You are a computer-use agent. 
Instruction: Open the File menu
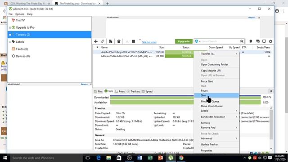pyautogui.click(x=10, y=14)
